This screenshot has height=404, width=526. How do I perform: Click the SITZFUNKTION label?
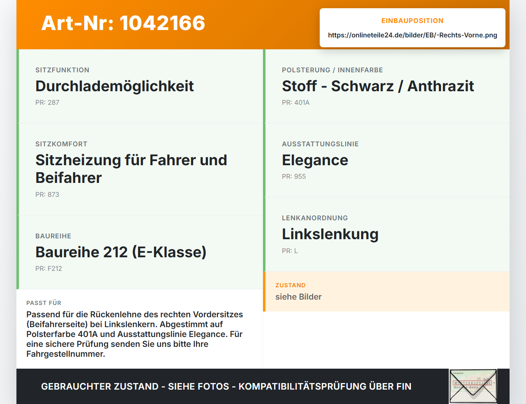[x=62, y=70]
